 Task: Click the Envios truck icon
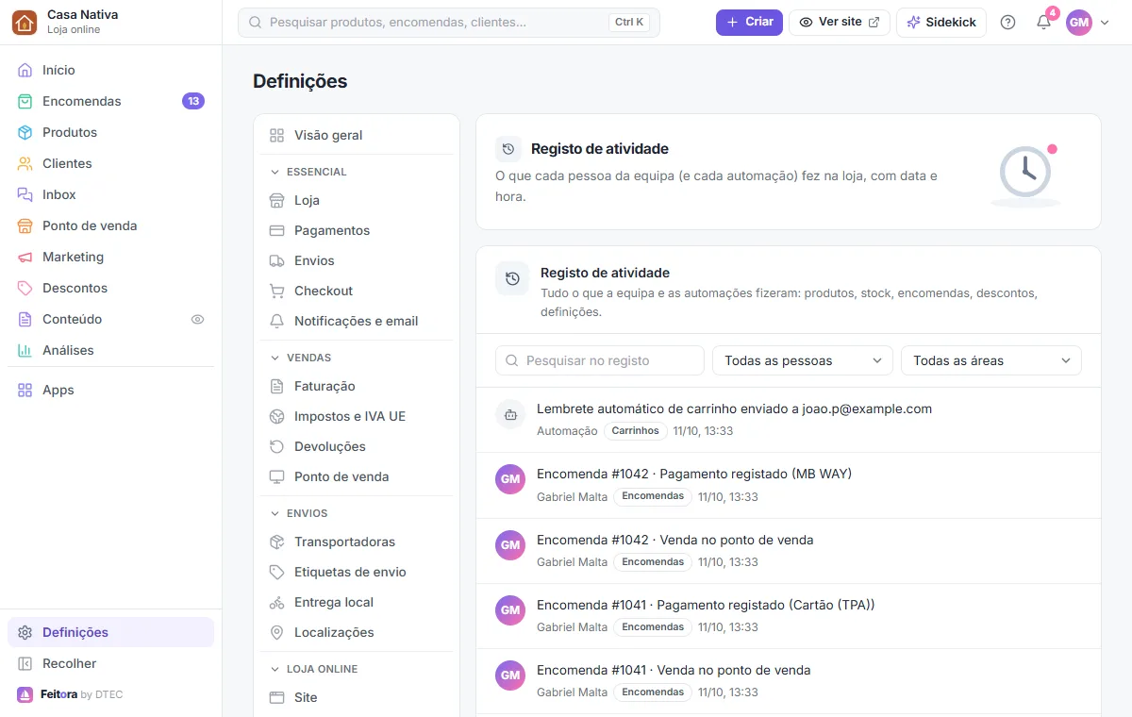click(x=276, y=261)
